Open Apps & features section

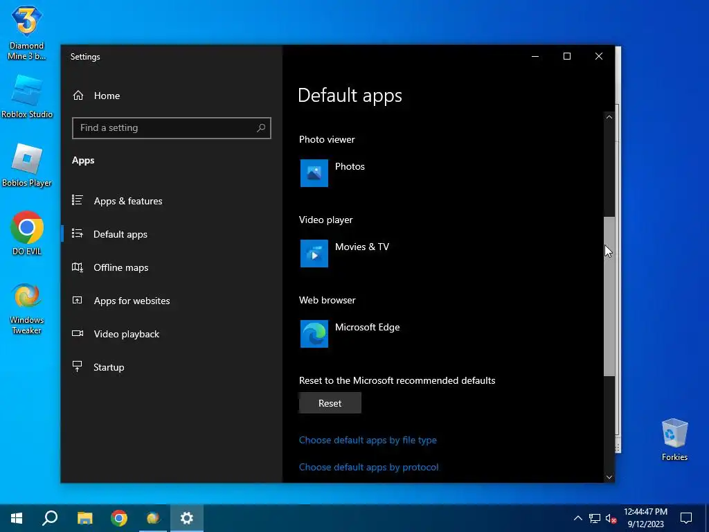pos(128,201)
